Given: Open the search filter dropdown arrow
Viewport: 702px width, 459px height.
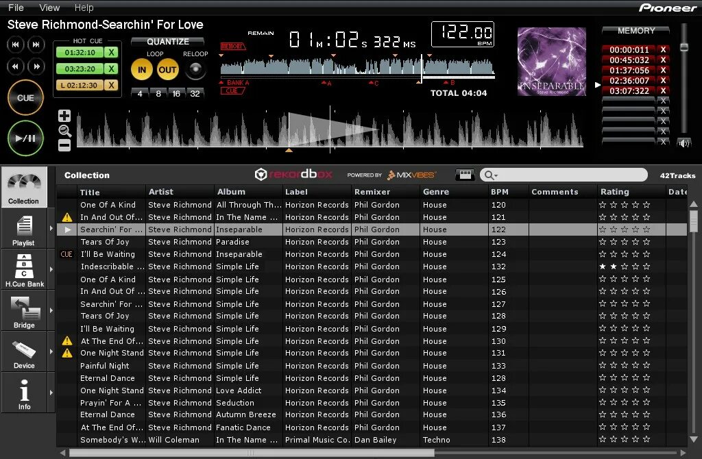Looking at the screenshot, I should pyautogui.click(x=496, y=176).
